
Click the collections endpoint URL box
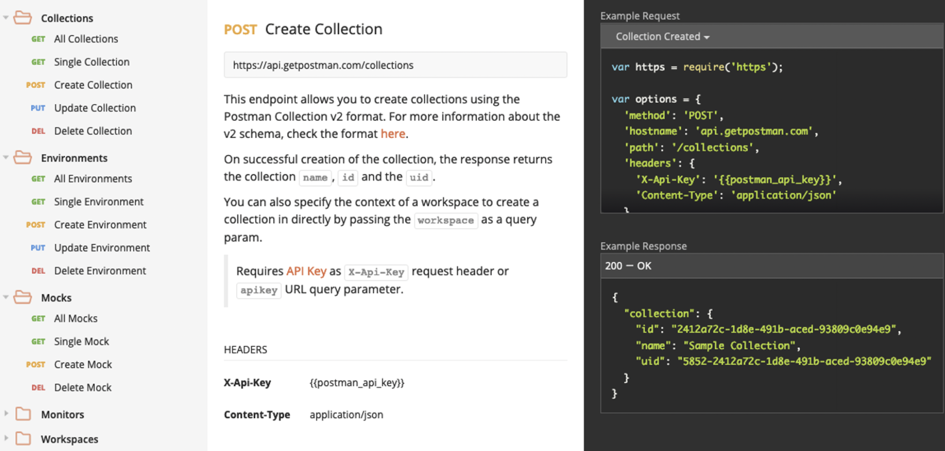coord(395,65)
